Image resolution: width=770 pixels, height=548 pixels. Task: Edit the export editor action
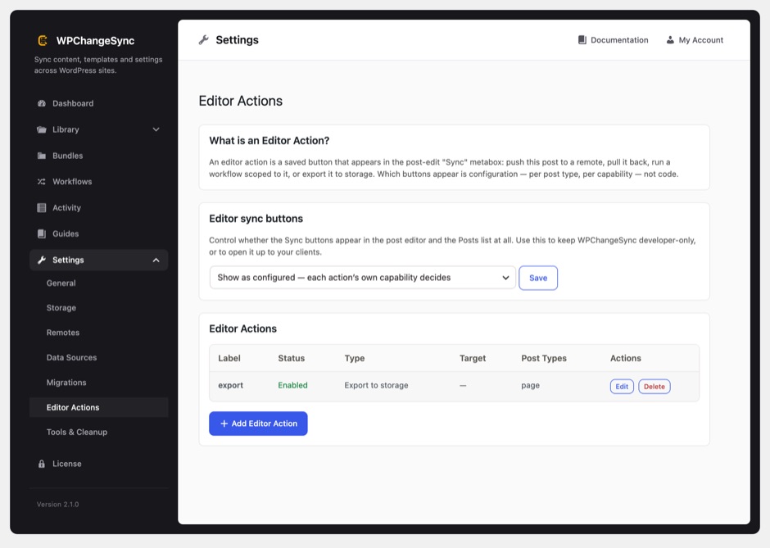[622, 387]
